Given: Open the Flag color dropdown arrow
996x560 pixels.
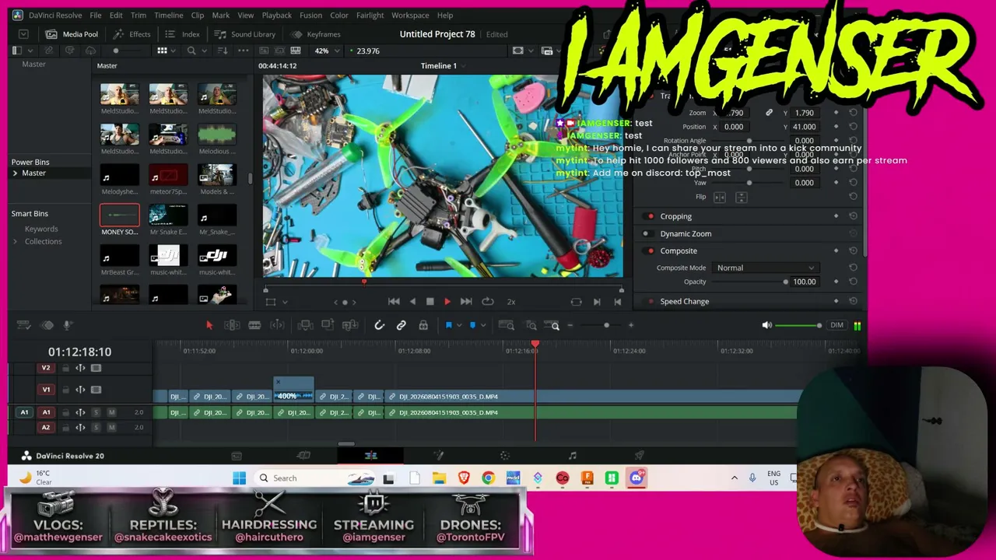Looking at the screenshot, I should [x=459, y=325].
